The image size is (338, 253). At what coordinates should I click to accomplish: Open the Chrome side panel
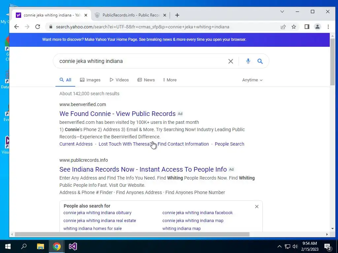(307, 27)
